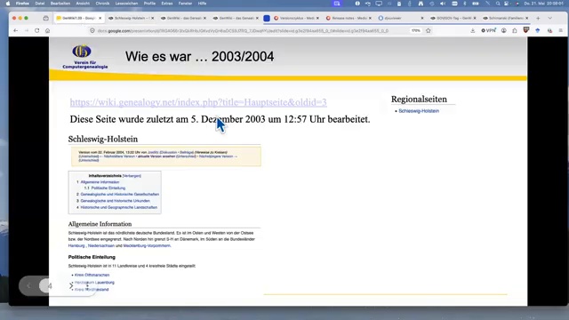Close the GenWiki1.20 Google tab
569x320 pixels.
(100, 18)
